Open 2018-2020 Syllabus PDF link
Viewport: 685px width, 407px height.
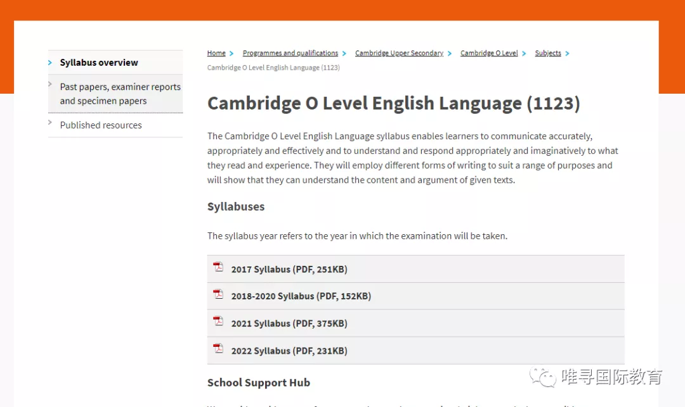tap(301, 296)
